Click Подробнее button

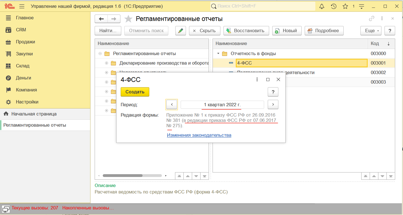(324, 31)
